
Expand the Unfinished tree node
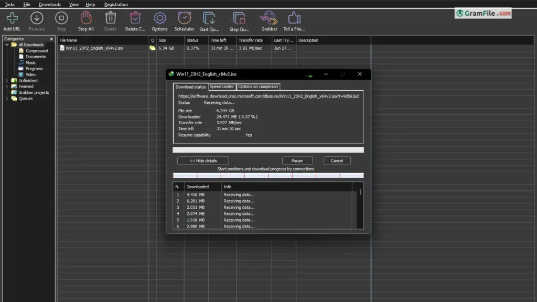click(x=7, y=81)
